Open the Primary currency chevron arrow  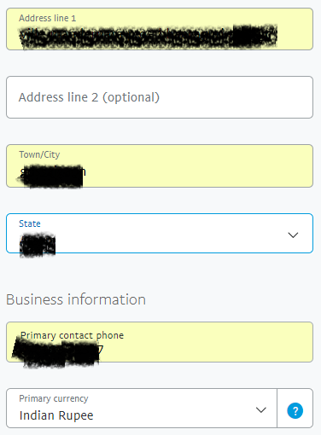point(260,409)
